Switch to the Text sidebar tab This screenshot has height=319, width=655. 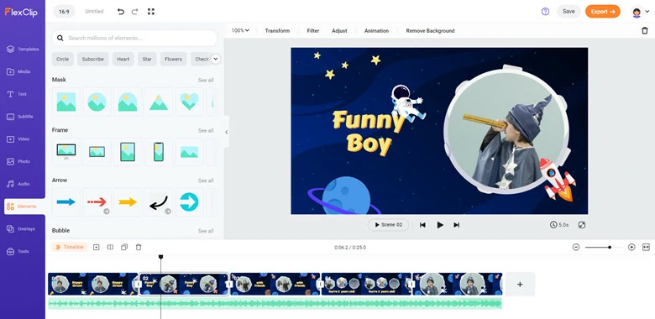coord(23,94)
